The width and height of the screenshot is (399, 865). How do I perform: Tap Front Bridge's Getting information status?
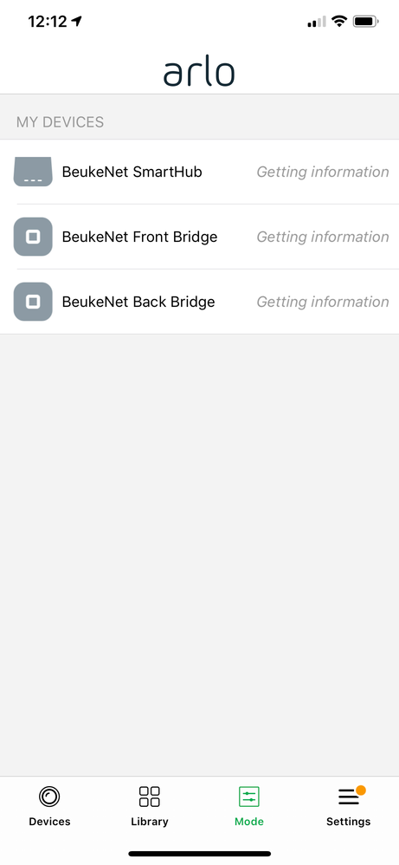[323, 237]
